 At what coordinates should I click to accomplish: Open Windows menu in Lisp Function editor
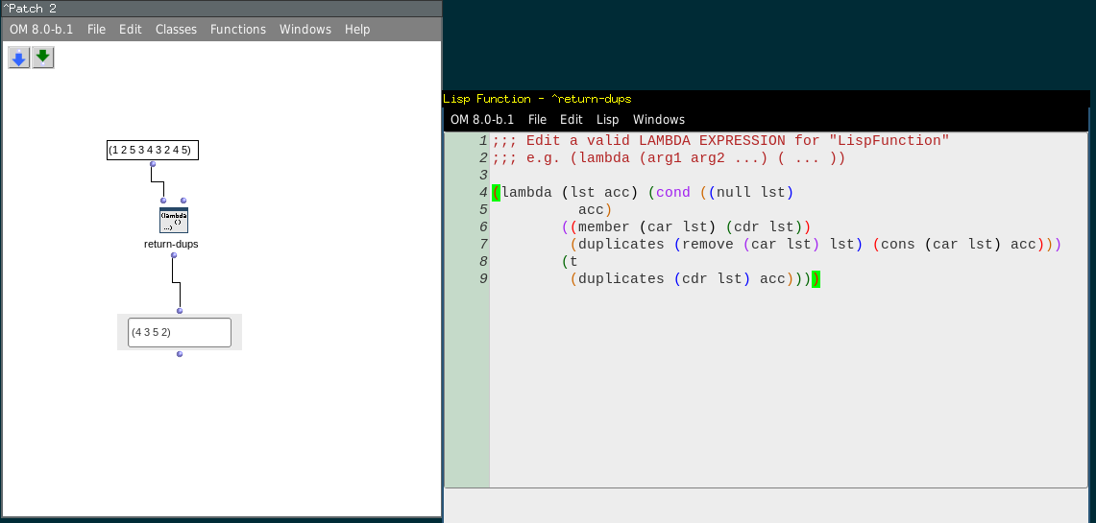pyautogui.click(x=658, y=120)
